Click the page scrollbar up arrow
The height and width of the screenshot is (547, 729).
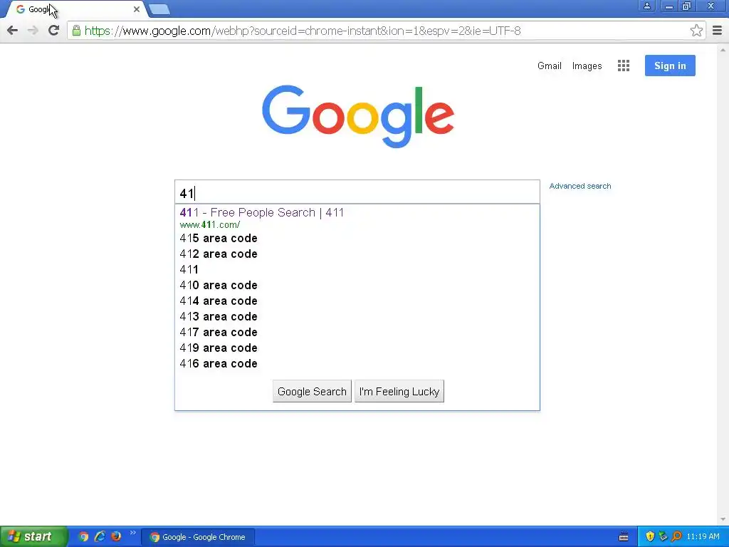tap(723, 49)
